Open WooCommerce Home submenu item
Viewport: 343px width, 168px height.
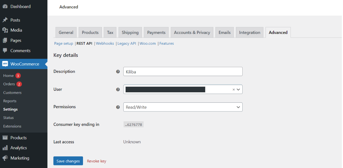coord(8,76)
